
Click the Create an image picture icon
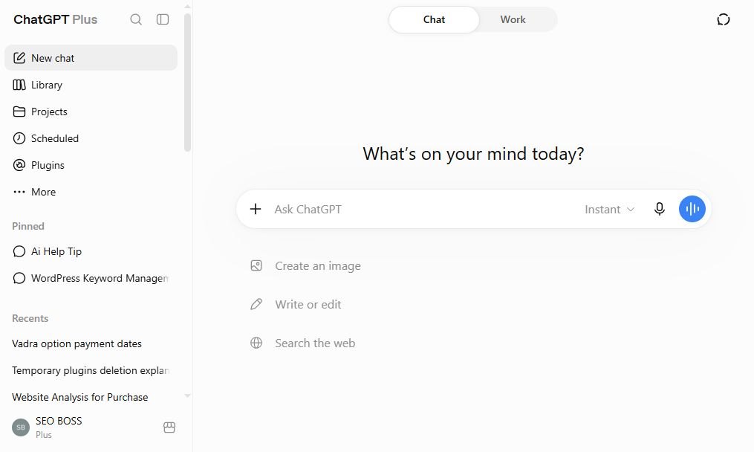point(256,265)
